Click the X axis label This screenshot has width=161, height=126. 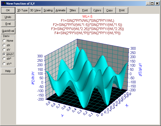(127, 105)
